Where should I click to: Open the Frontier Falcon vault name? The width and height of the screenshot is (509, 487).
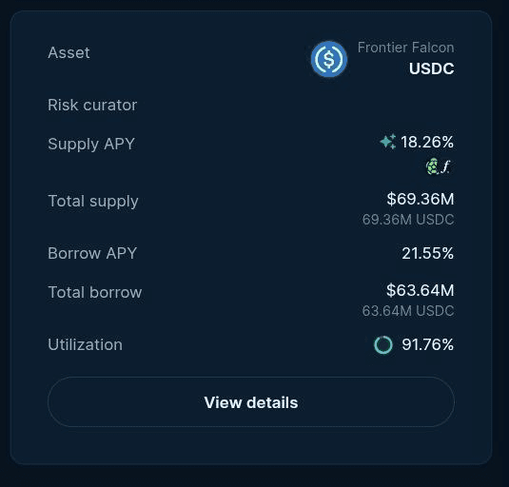pyautogui.click(x=405, y=48)
